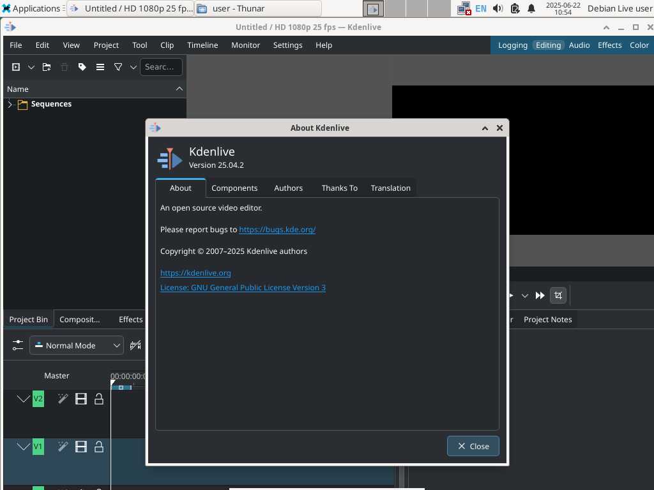Switch to the Effects workspace

point(609,45)
